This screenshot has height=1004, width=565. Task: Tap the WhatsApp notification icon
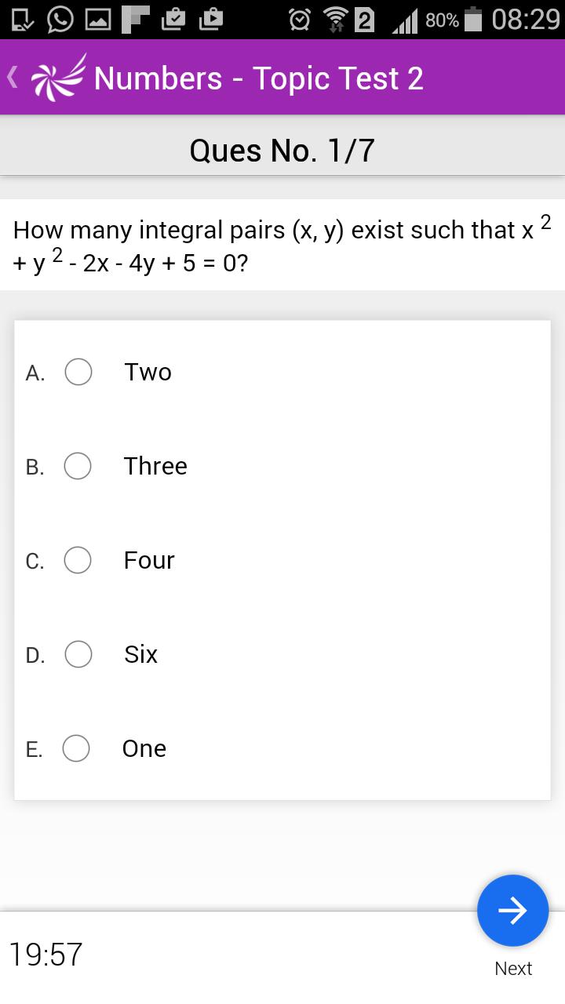pyautogui.click(x=60, y=19)
